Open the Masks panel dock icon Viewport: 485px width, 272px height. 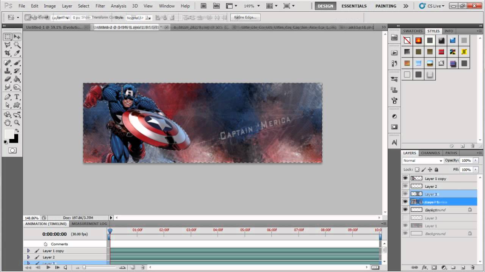coord(394,127)
